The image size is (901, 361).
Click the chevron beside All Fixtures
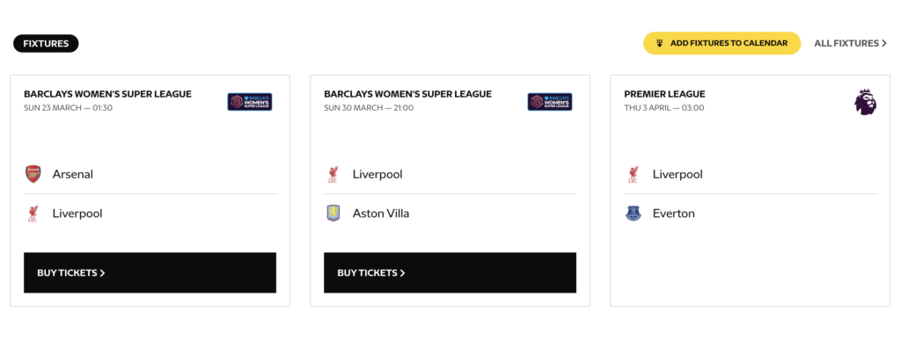click(x=884, y=43)
